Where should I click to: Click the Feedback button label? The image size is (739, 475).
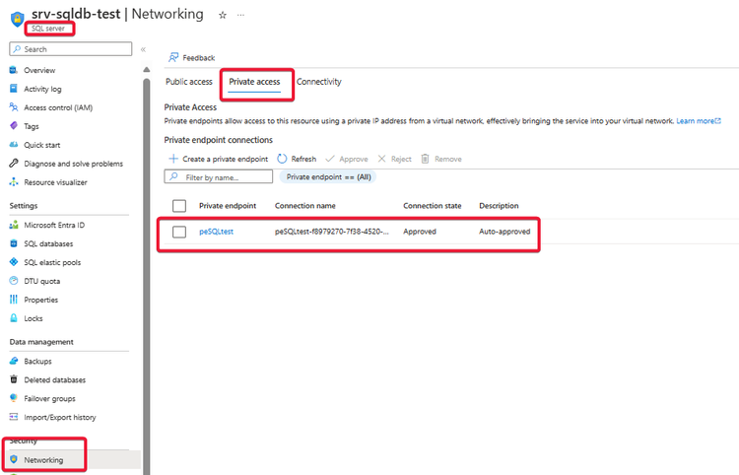199,58
